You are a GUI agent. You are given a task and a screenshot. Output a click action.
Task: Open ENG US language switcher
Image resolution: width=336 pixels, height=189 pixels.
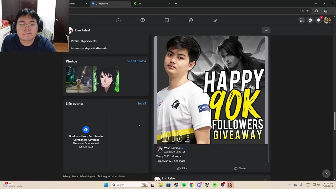308,185
